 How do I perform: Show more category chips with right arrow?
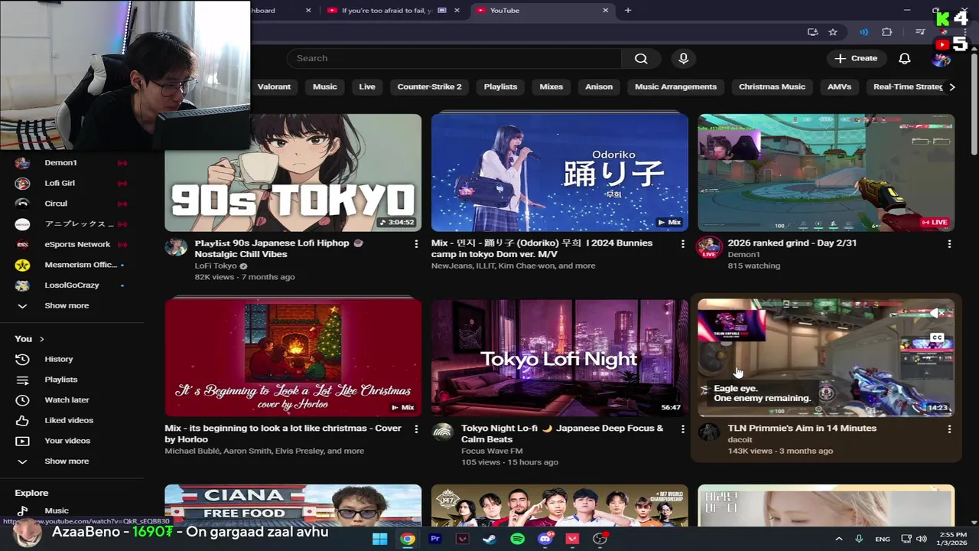pos(952,87)
